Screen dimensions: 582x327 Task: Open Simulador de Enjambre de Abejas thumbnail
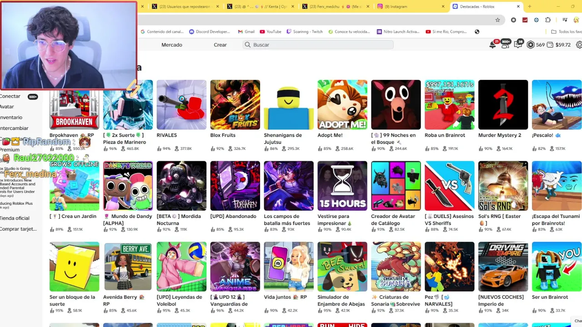342,267
